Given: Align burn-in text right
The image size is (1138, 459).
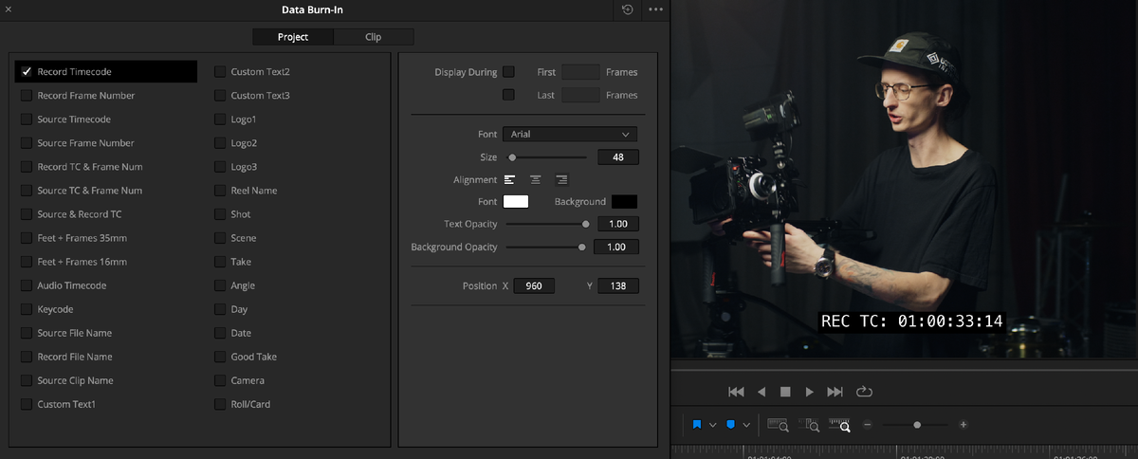Looking at the screenshot, I should click(x=561, y=179).
